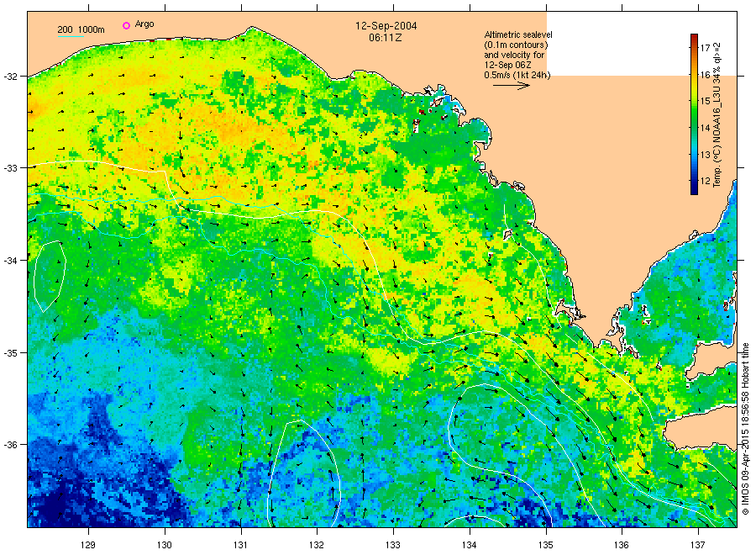Viewport: 756px width, 555px height.
Task: Click longitude label '135'
Action: coord(546,546)
